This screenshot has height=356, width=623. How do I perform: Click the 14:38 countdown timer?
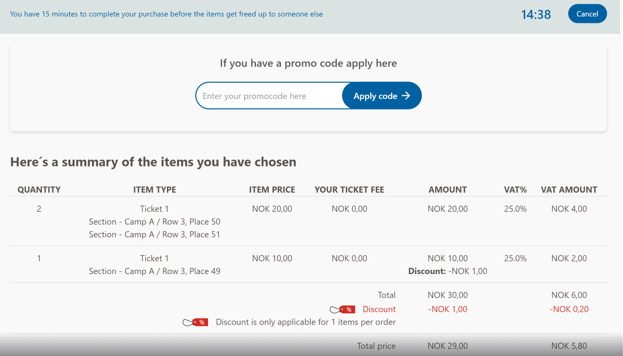click(536, 15)
